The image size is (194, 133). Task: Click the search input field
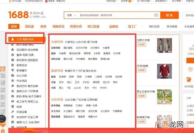click(116, 15)
